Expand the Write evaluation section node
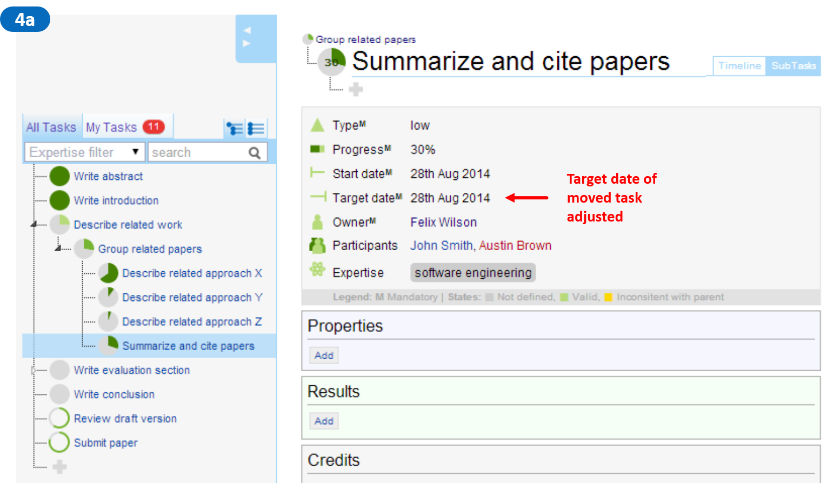 click(x=34, y=370)
